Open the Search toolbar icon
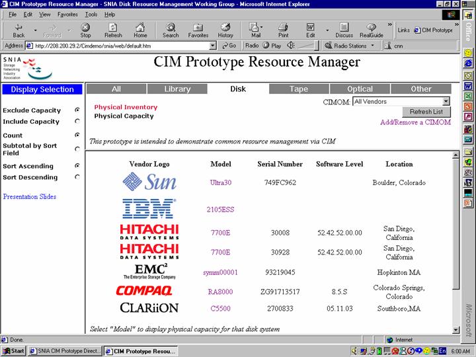The image size is (476, 357). click(171, 30)
